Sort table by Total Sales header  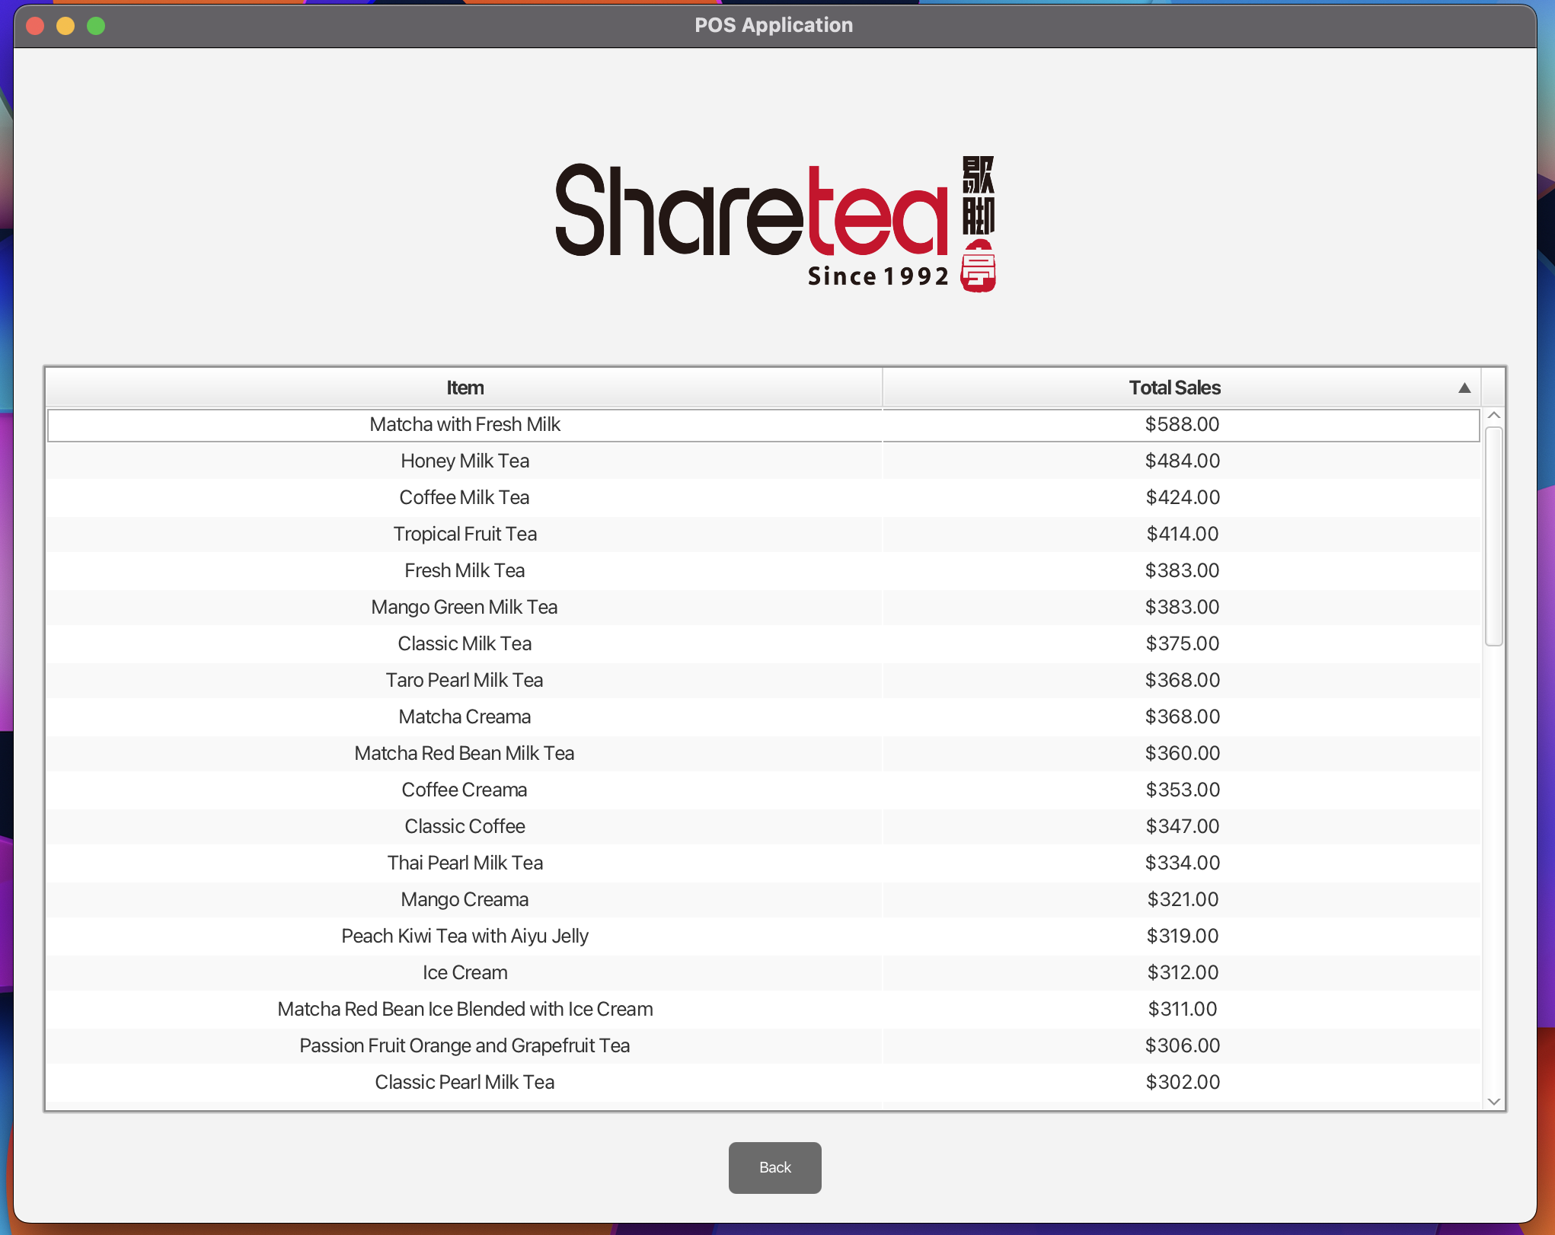pos(1173,388)
